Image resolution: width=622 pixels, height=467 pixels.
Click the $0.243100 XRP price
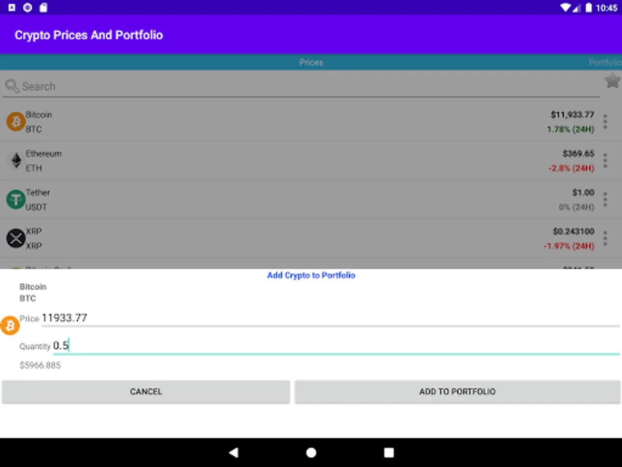pos(574,231)
